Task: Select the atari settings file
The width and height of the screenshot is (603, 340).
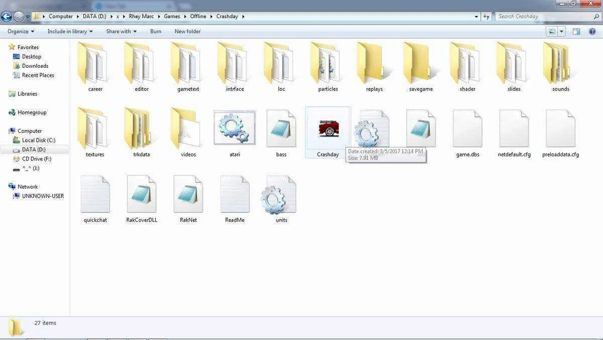Action: (x=235, y=132)
